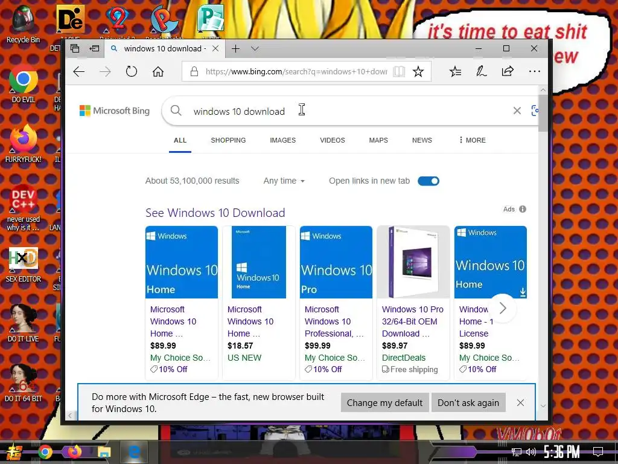This screenshot has height=464, width=618.
Task: Show tab previews chevron
Action: coord(255,48)
